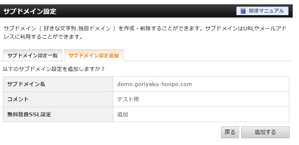The width and height of the screenshot is (299, 145).
Task: Confirm with the 追加する button
Action: pyautogui.click(x=265, y=132)
